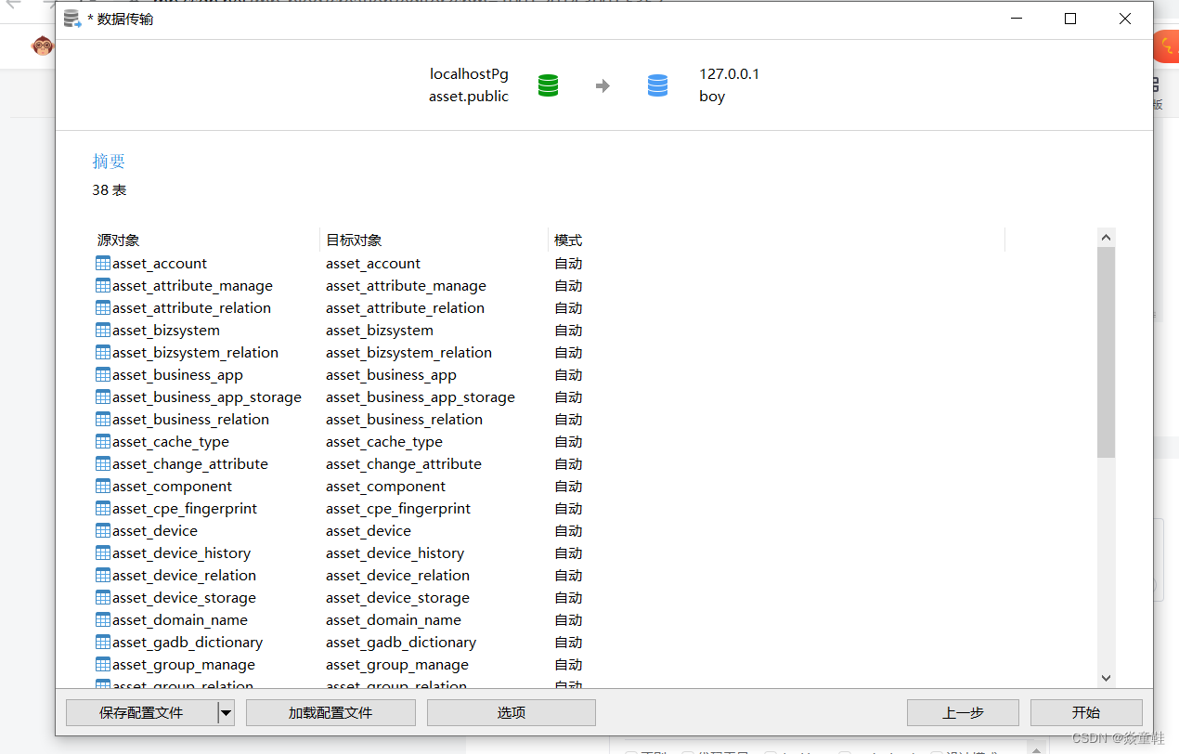This screenshot has height=754, width=1179.
Task: Select target object asset_component
Action: click(x=385, y=487)
